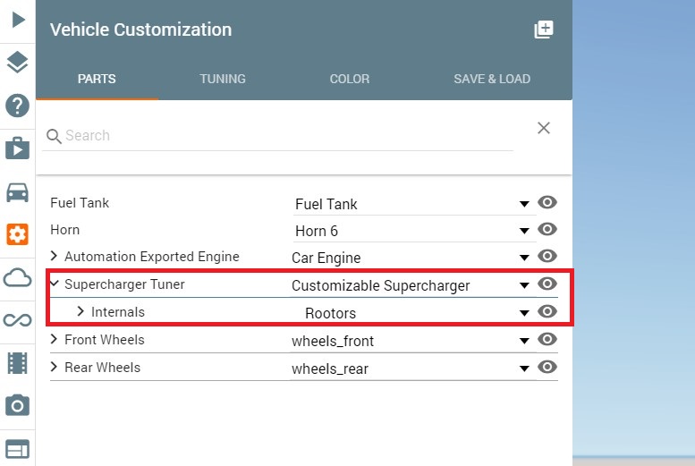The height and width of the screenshot is (466, 695).
Task: Open the wheels_front dropdown
Action: pos(412,341)
